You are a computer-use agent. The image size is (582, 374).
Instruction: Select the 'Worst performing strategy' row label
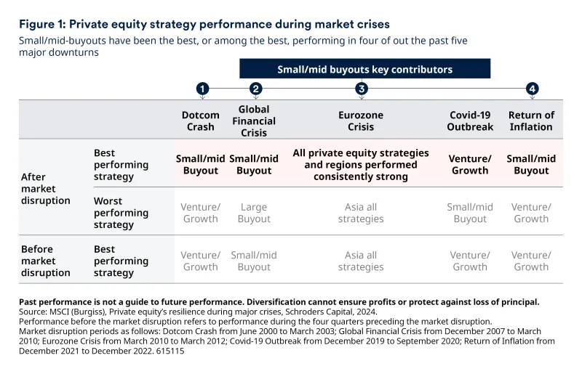pyautogui.click(x=121, y=213)
